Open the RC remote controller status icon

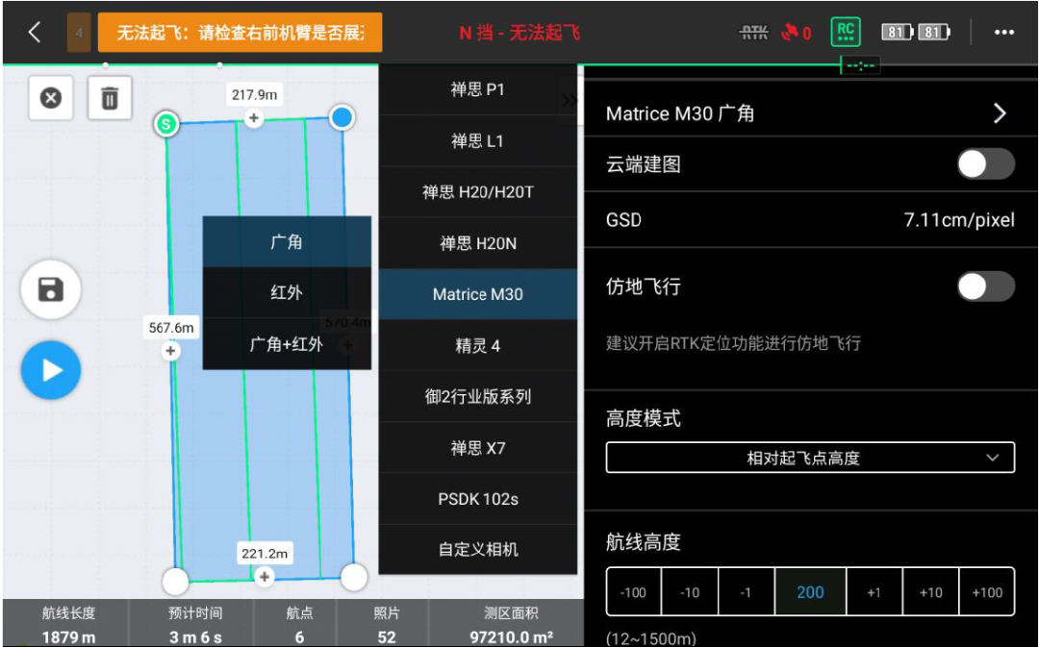pos(845,32)
